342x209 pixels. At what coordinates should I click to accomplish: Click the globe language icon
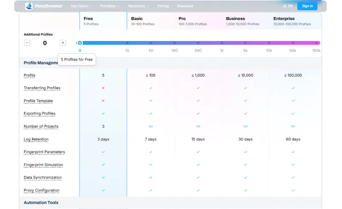tap(285, 6)
